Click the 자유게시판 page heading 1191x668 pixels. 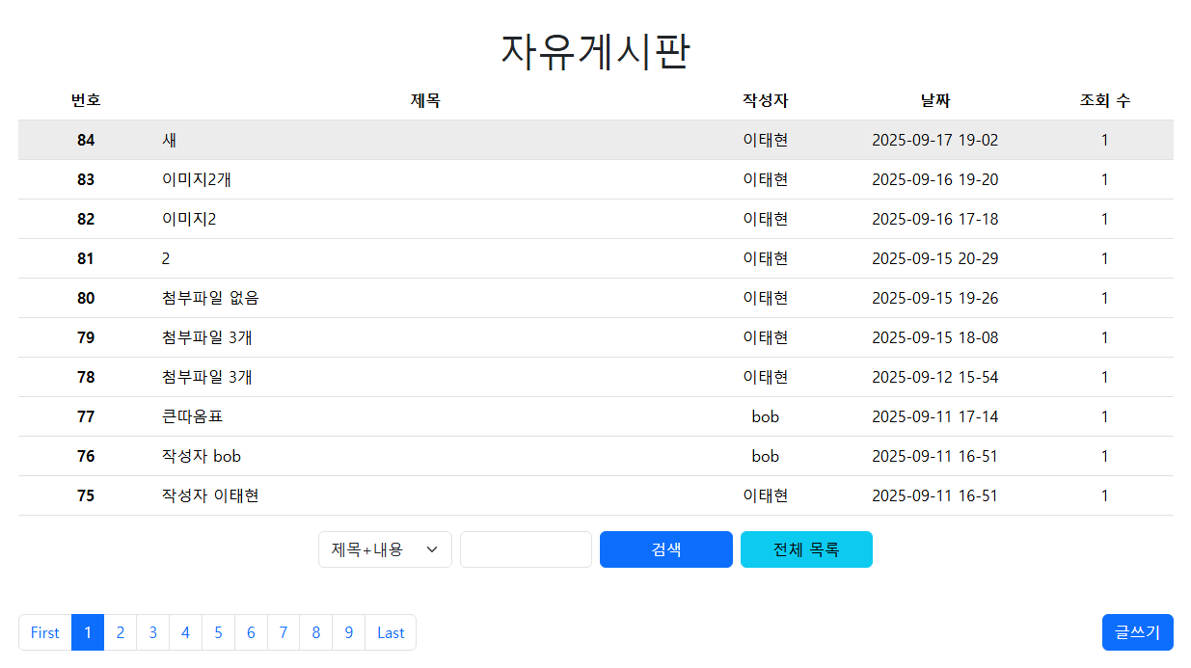(595, 51)
